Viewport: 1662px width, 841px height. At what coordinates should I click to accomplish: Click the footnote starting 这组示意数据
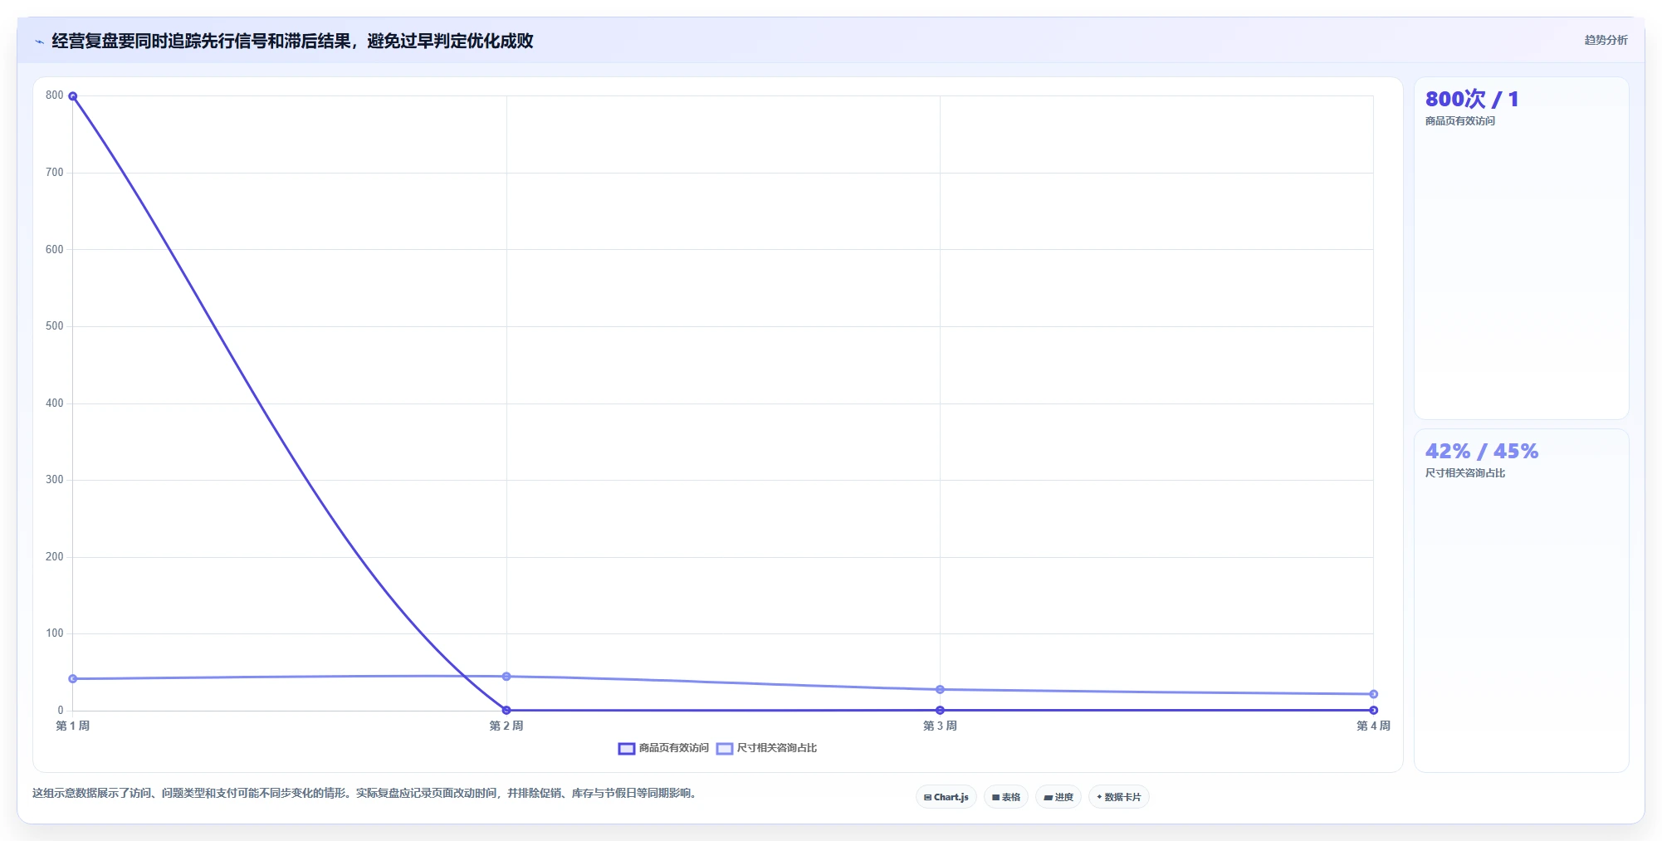point(365,793)
